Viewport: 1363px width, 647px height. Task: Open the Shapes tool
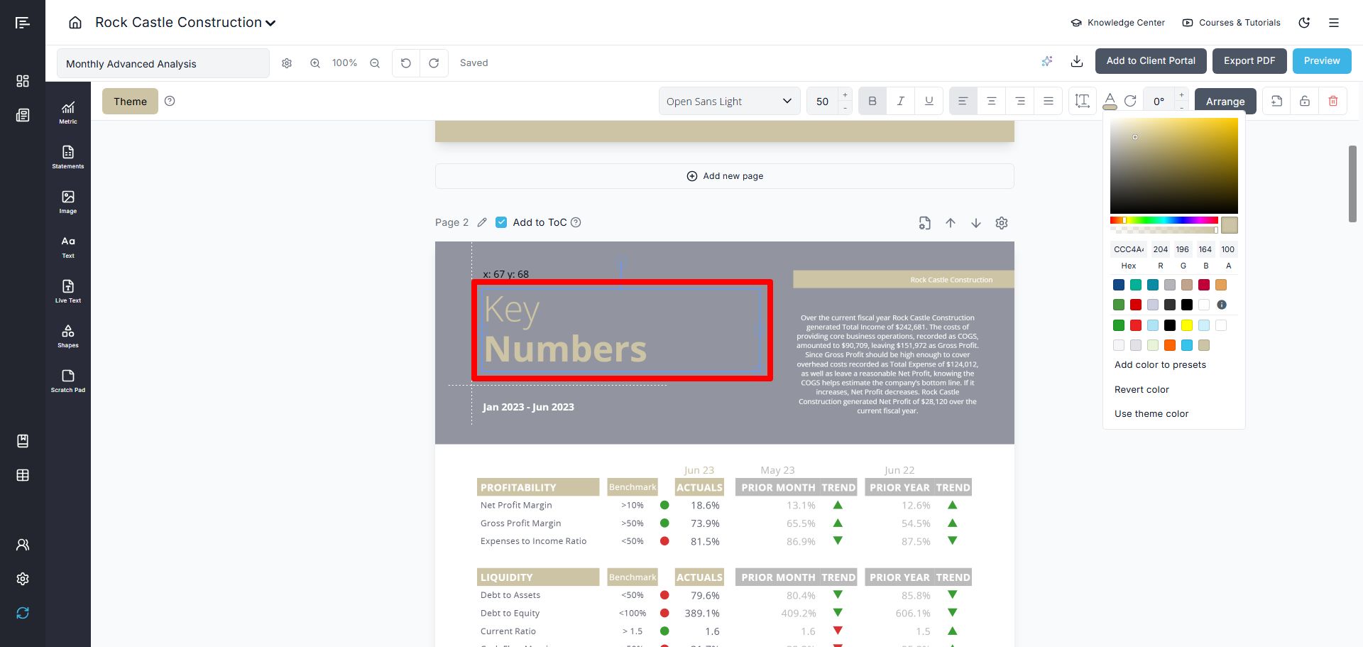[68, 336]
